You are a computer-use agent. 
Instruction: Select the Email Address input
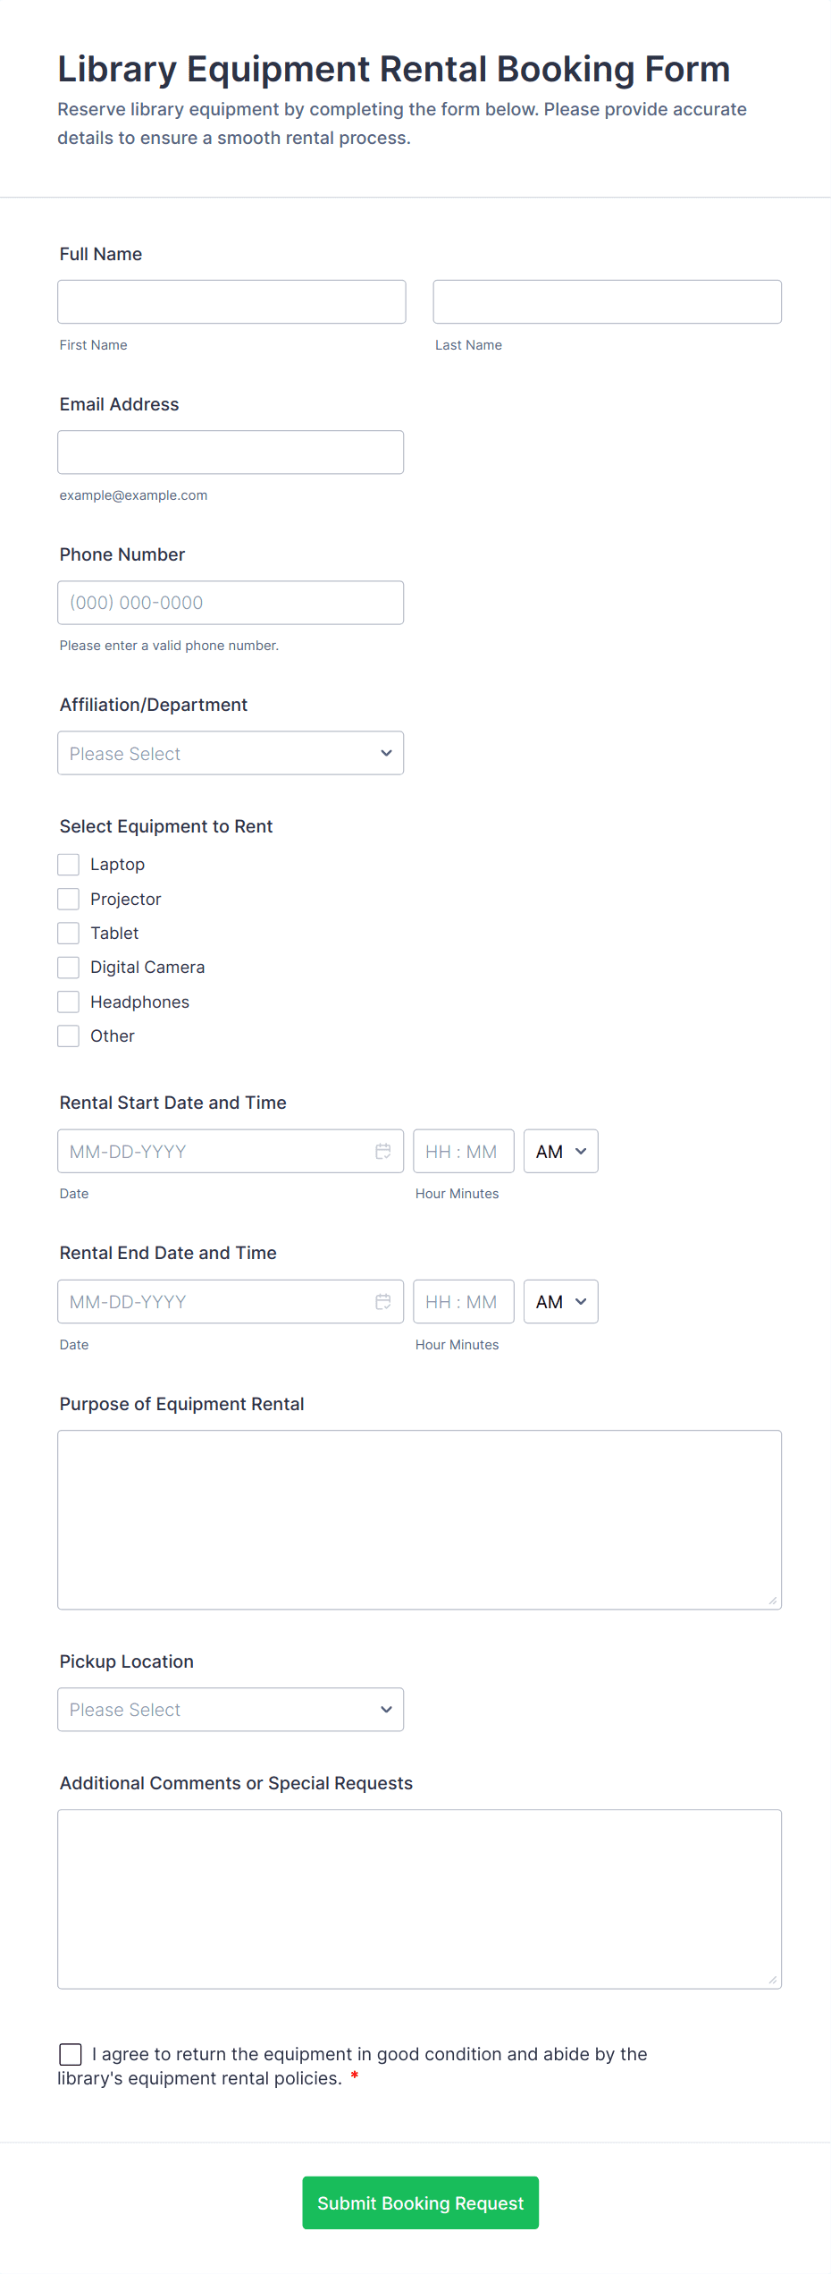coord(231,452)
